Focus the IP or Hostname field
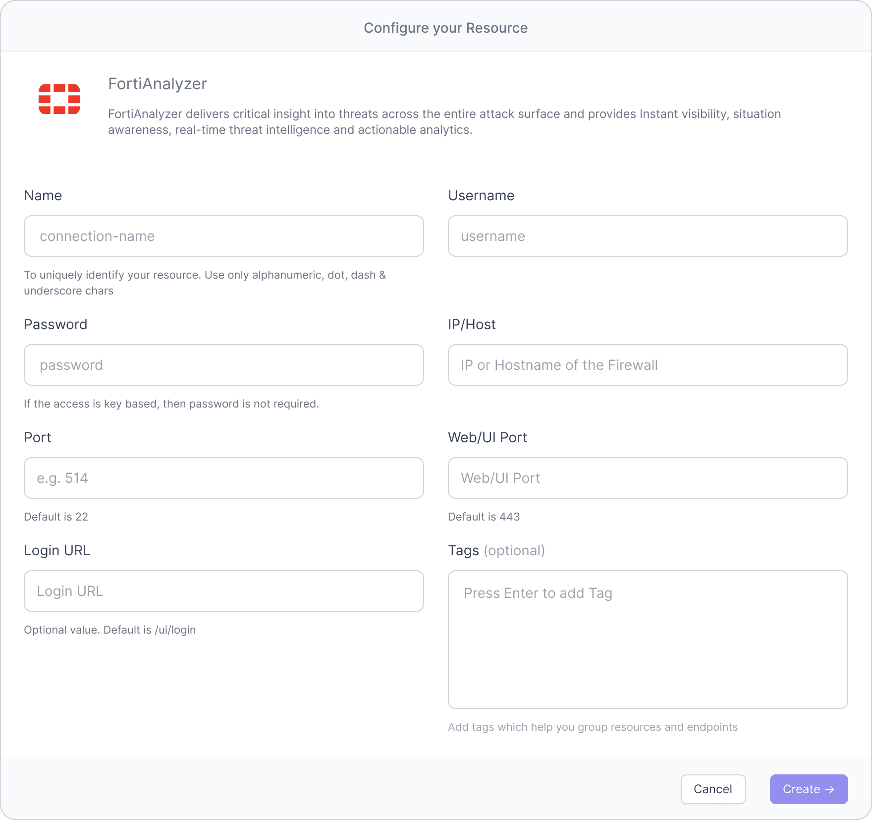 648,365
